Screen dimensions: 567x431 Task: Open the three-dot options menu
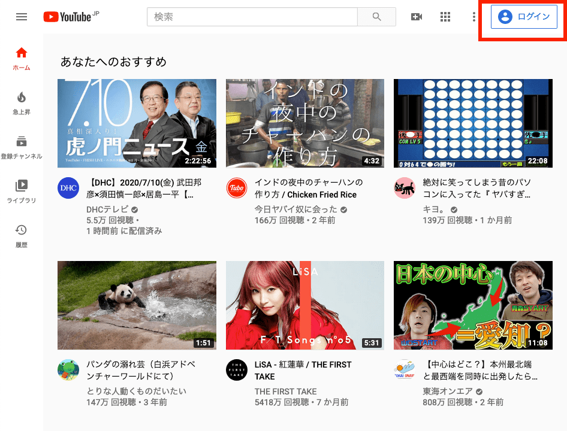(x=473, y=16)
